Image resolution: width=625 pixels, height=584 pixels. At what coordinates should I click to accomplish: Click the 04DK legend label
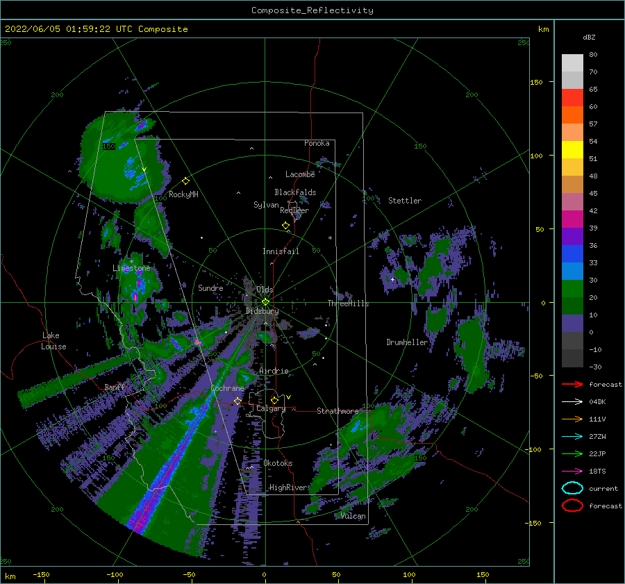pos(597,402)
